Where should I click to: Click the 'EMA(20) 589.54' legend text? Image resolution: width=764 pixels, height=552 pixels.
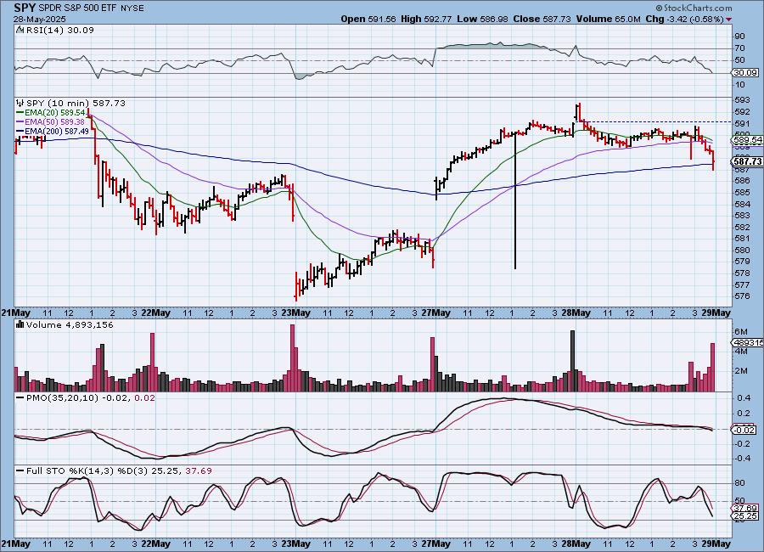pyautogui.click(x=55, y=113)
